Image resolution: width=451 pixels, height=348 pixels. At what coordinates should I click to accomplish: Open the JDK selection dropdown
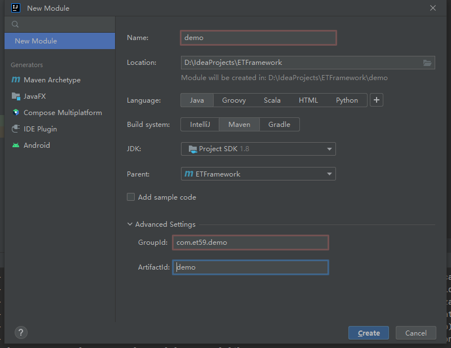pyautogui.click(x=329, y=149)
